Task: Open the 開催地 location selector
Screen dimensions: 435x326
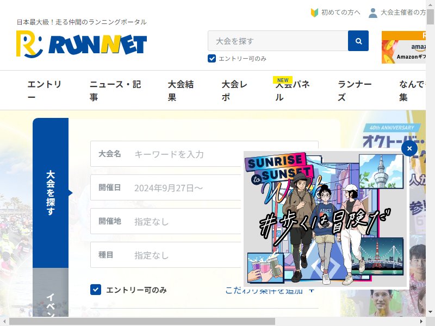Action: [x=166, y=221]
